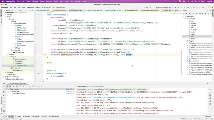This screenshot has width=214, height=120.
Task: Toggle Sort Alphabetically in test runner toolbar
Action: (x=14, y=86)
